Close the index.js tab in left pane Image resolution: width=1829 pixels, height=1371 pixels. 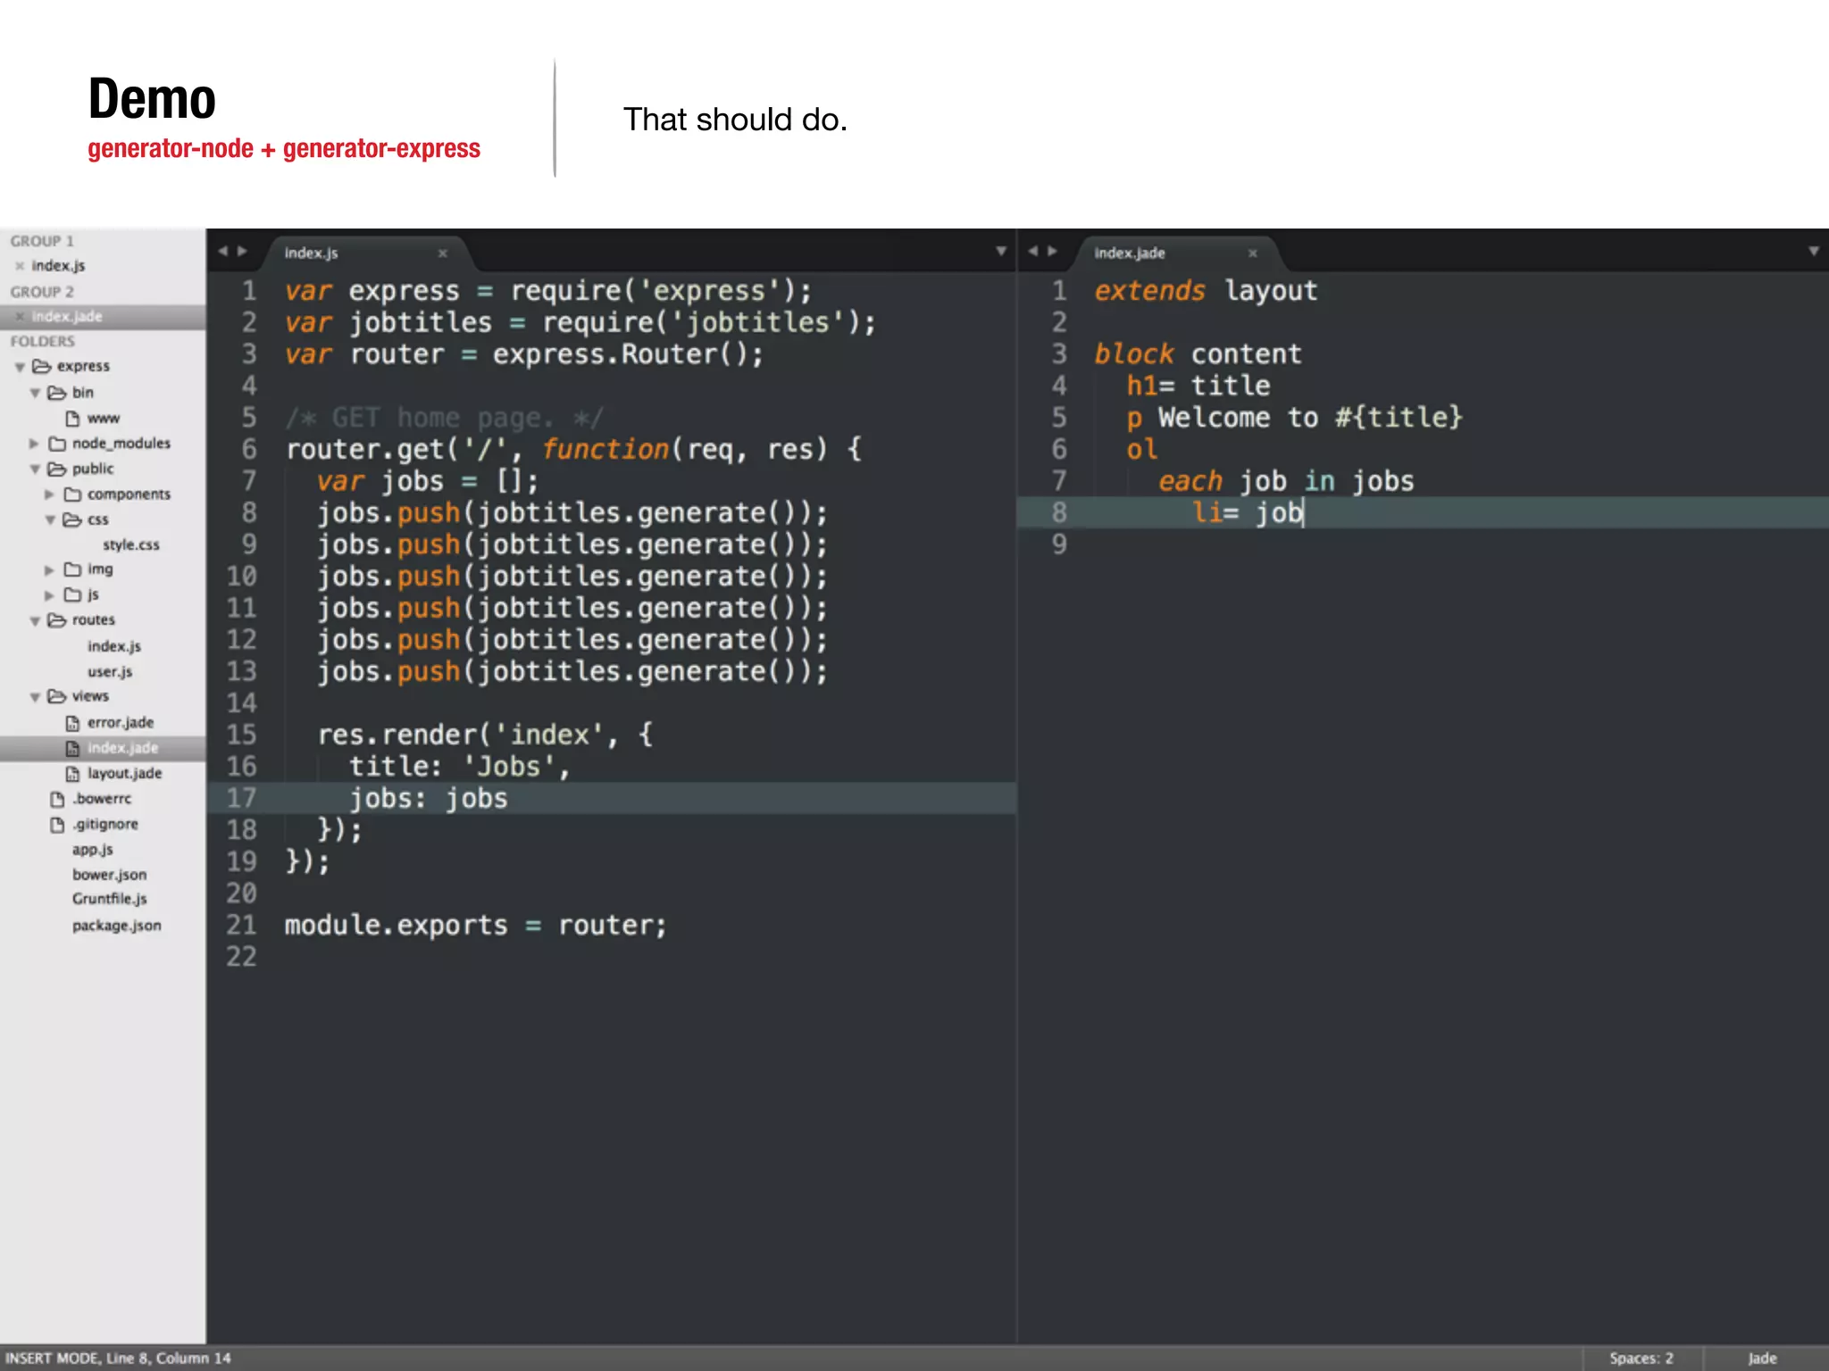442,253
